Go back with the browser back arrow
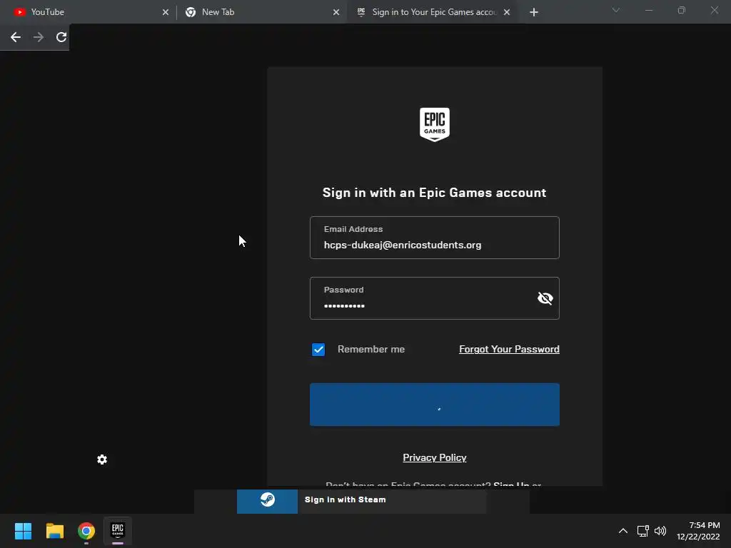This screenshot has width=731, height=548. [16, 37]
